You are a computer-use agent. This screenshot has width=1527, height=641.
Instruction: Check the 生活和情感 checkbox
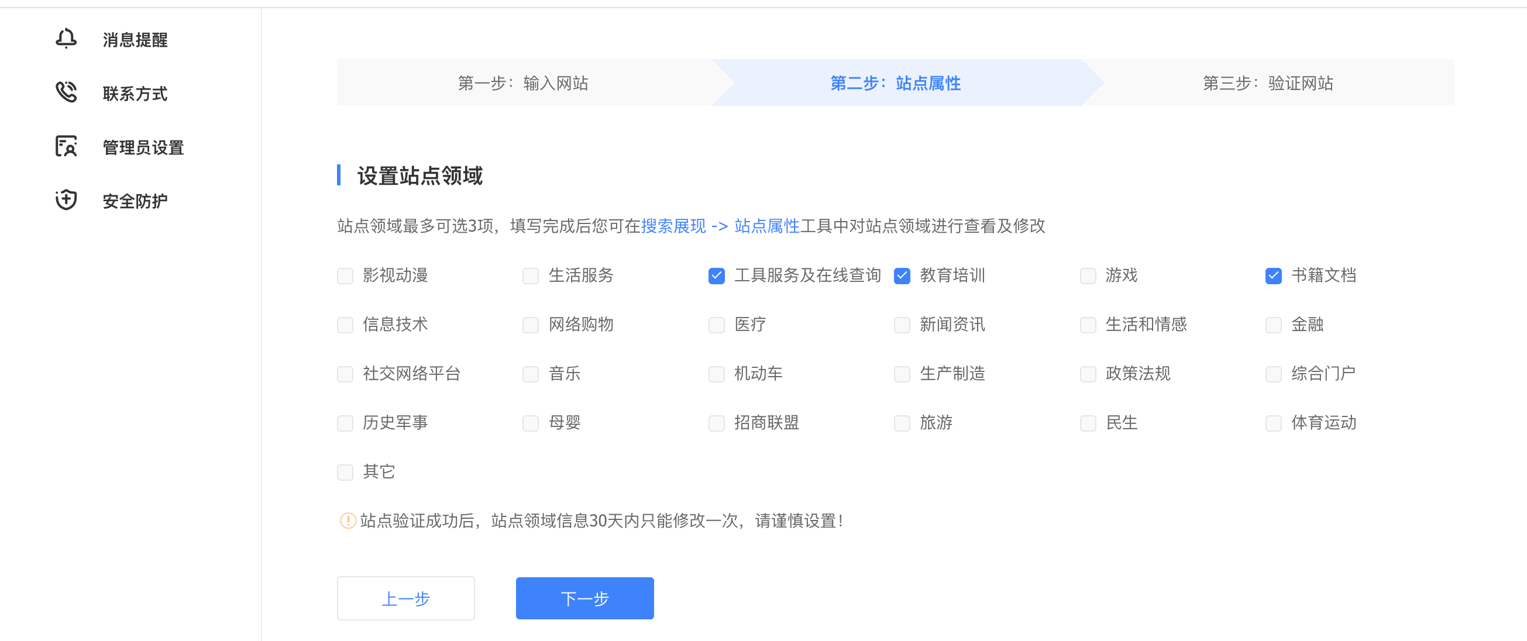pyautogui.click(x=1088, y=325)
